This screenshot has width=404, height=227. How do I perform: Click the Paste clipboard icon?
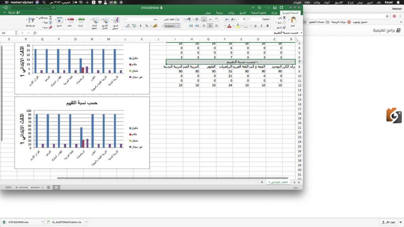(293, 20)
